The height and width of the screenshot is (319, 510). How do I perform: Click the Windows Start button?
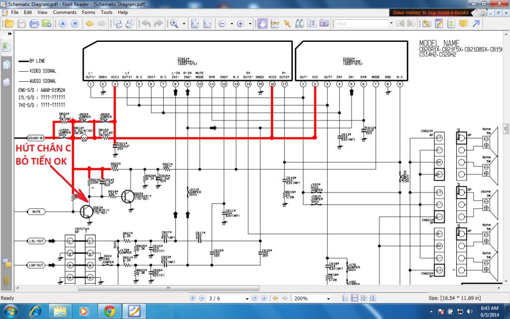(10, 312)
